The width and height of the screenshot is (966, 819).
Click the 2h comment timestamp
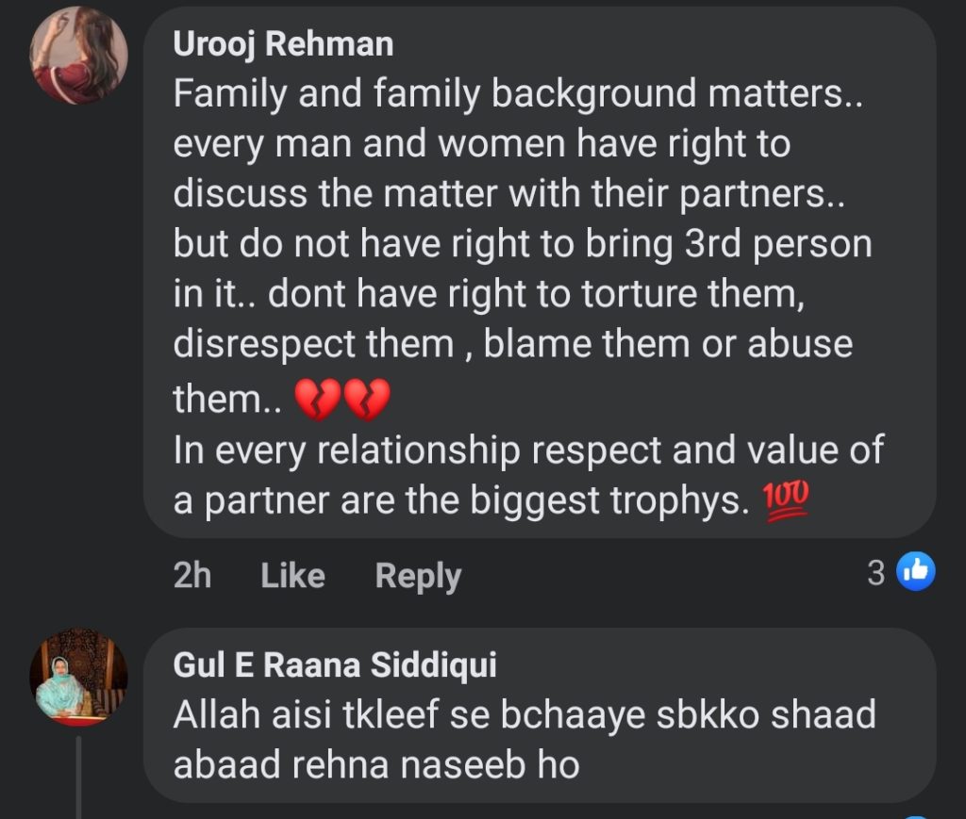tap(192, 576)
